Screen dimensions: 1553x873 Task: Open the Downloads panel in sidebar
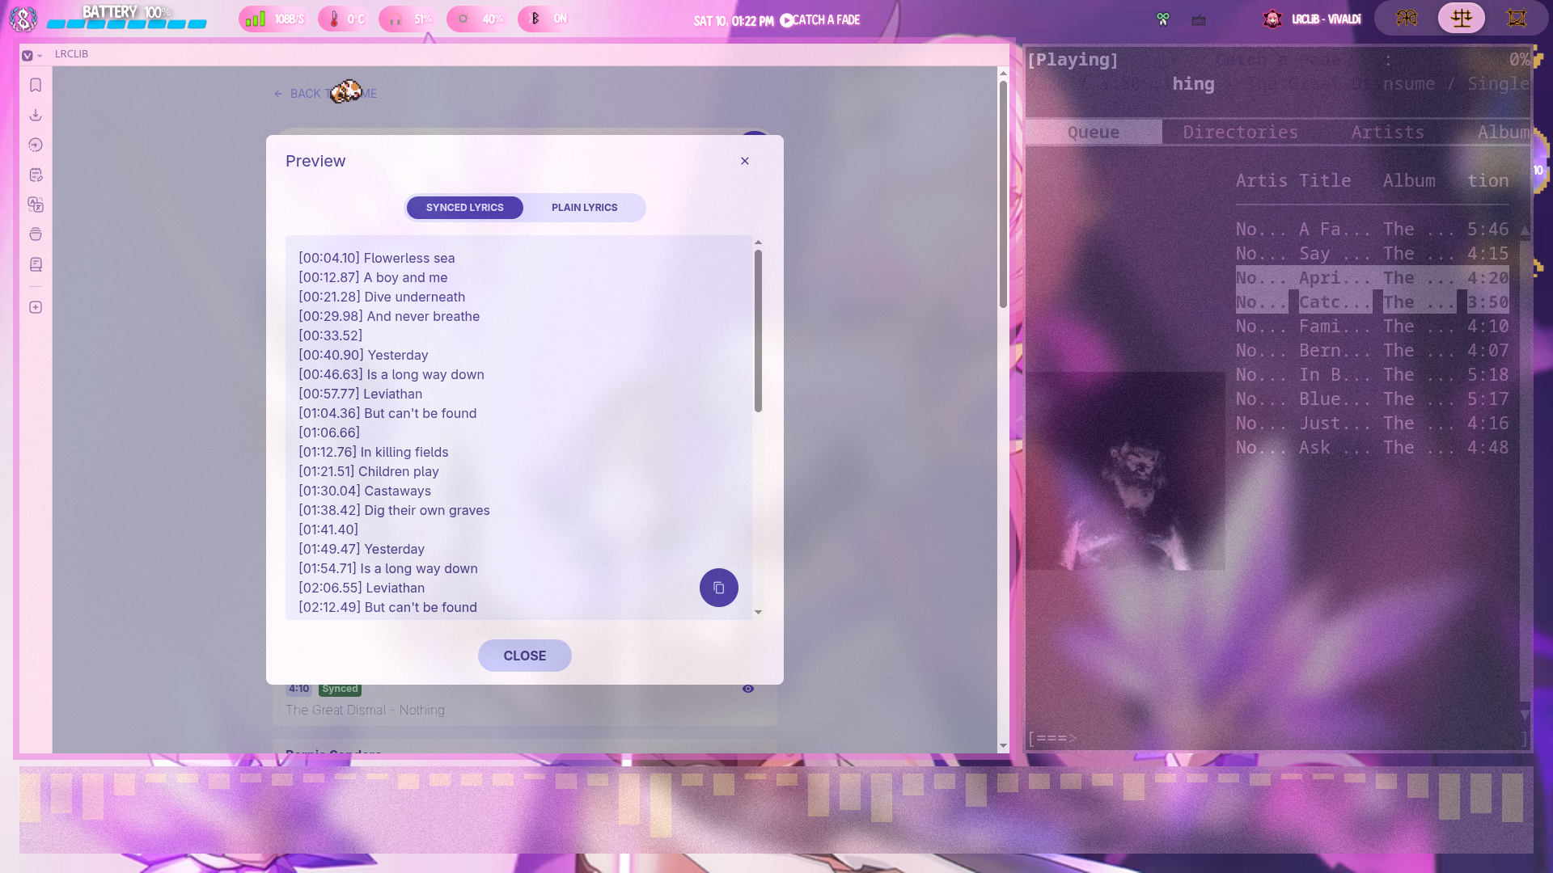click(36, 115)
